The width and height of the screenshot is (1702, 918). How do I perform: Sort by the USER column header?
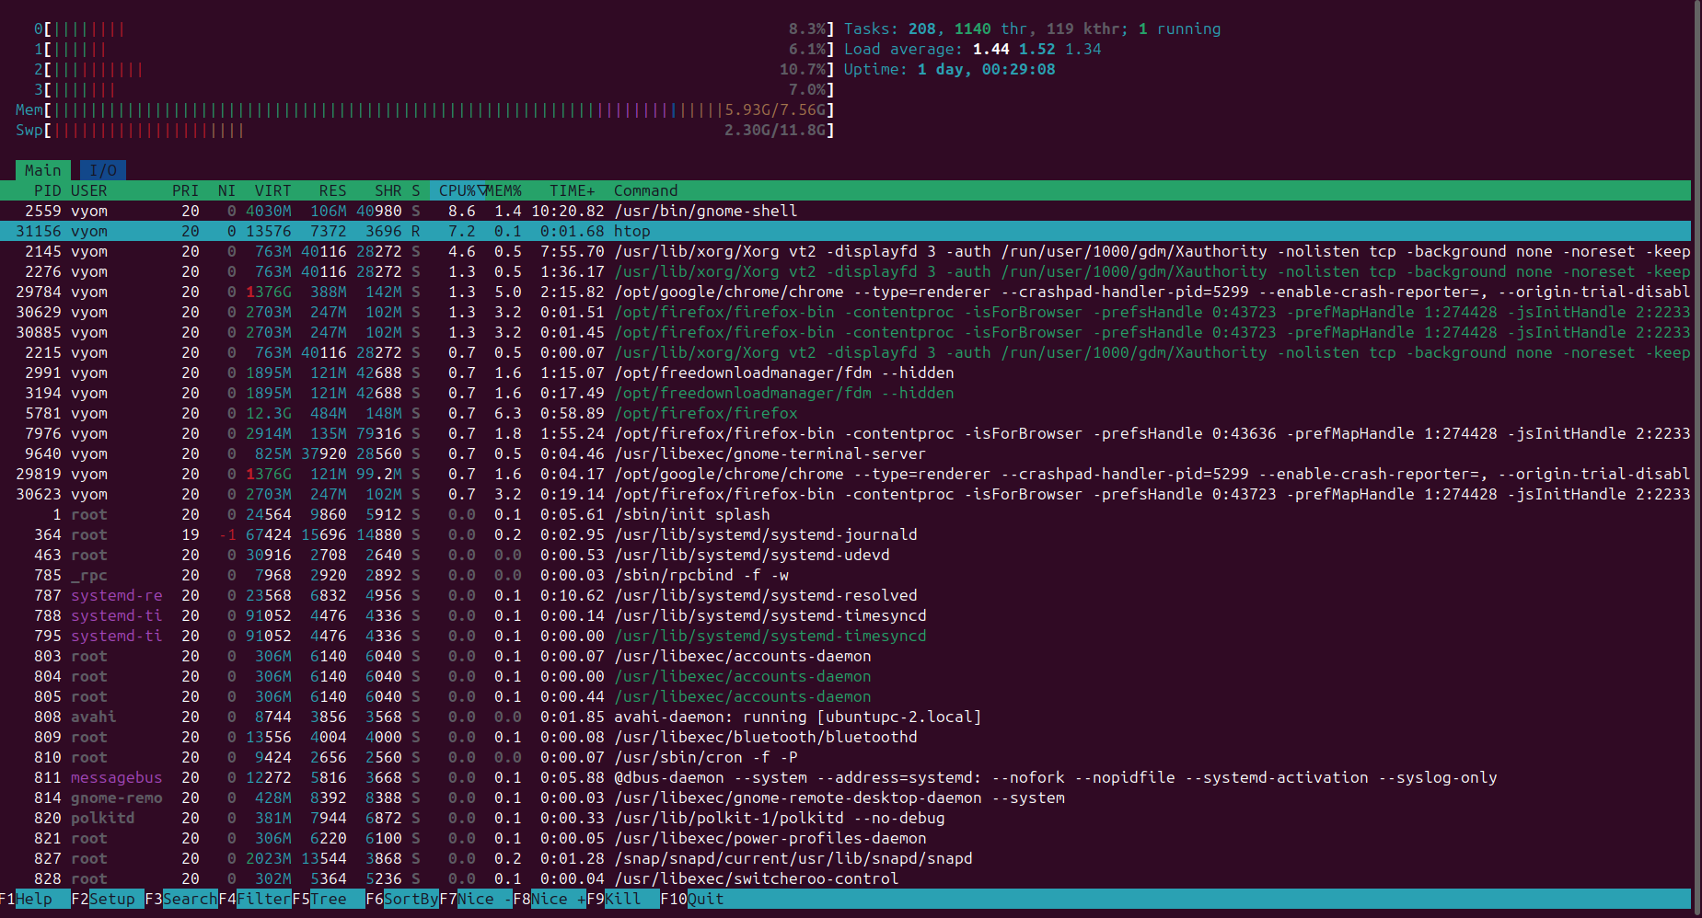point(89,190)
